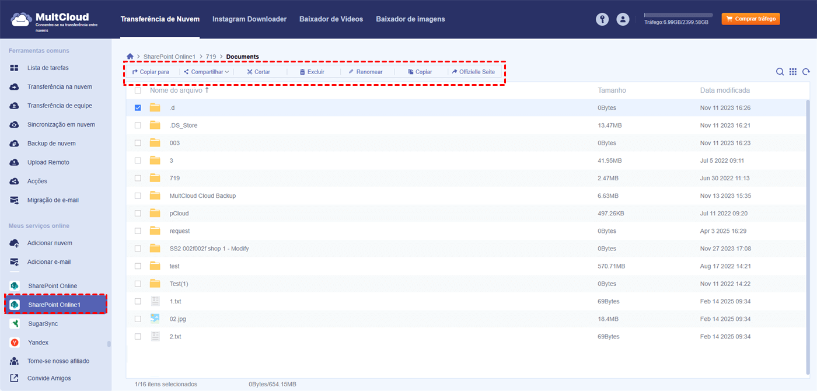Open the 719 folder row
The height and width of the screenshot is (391, 817).
click(466, 178)
